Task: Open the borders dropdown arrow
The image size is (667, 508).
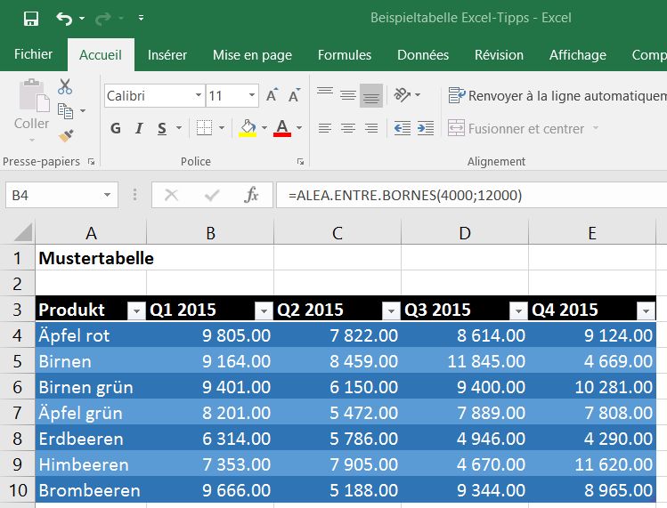Action: [x=222, y=128]
